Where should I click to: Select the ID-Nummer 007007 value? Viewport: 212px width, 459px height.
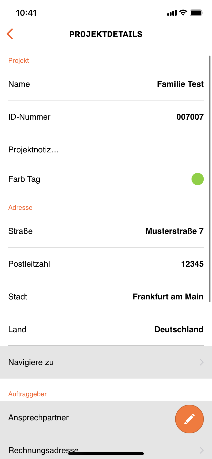click(x=190, y=117)
